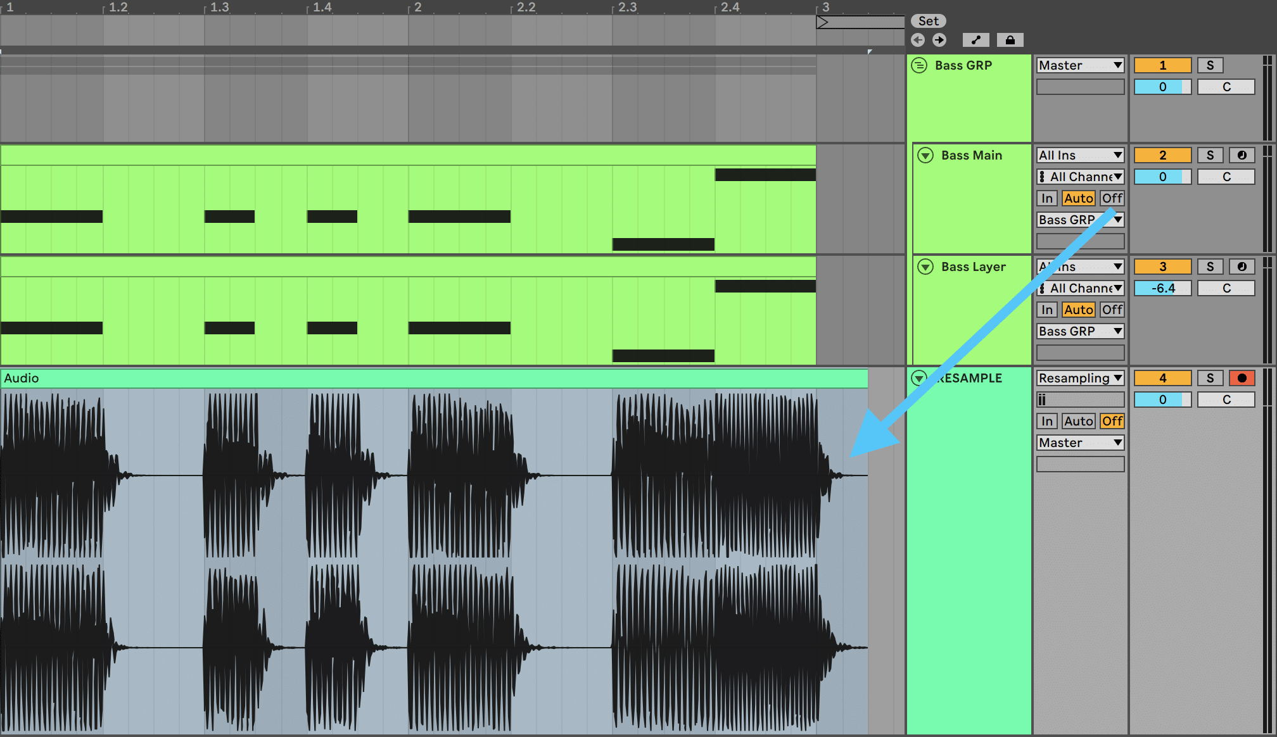
Task: Set Bass Main monitor to Auto
Action: coord(1079,198)
